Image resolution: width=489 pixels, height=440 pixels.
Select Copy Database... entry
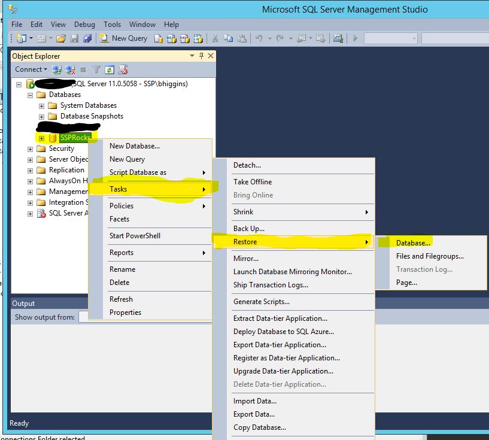point(260,427)
